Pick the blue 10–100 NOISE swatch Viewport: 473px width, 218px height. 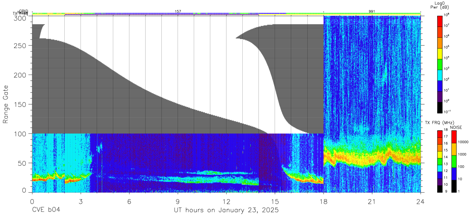tap(454, 174)
